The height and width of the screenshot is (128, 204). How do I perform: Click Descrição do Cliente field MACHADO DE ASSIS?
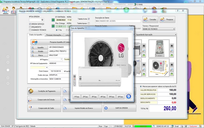tap(118, 21)
